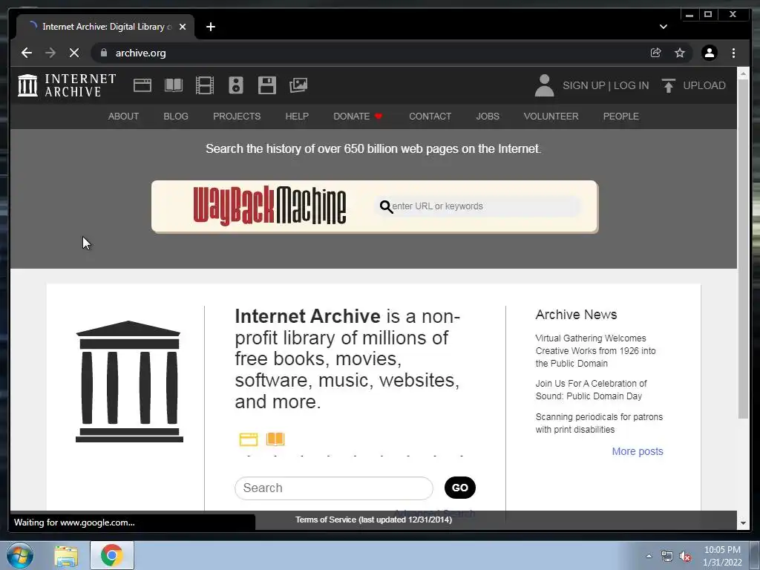Show hidden tray icons arrow
The height and width of the screenshot is (570, 760).
click(649, 557)
